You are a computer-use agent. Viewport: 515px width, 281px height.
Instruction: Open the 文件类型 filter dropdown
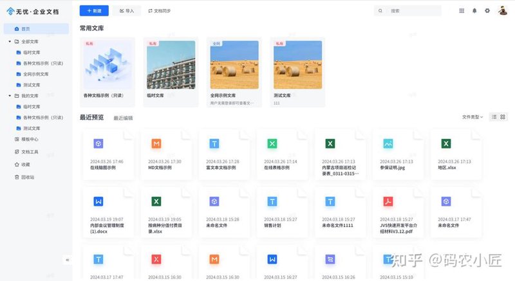(x=473, y=117)
